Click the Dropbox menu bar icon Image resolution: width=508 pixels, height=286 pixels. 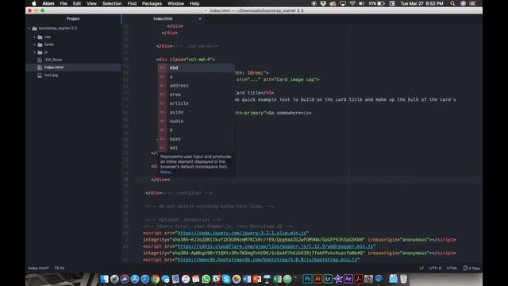coord(323,3)
